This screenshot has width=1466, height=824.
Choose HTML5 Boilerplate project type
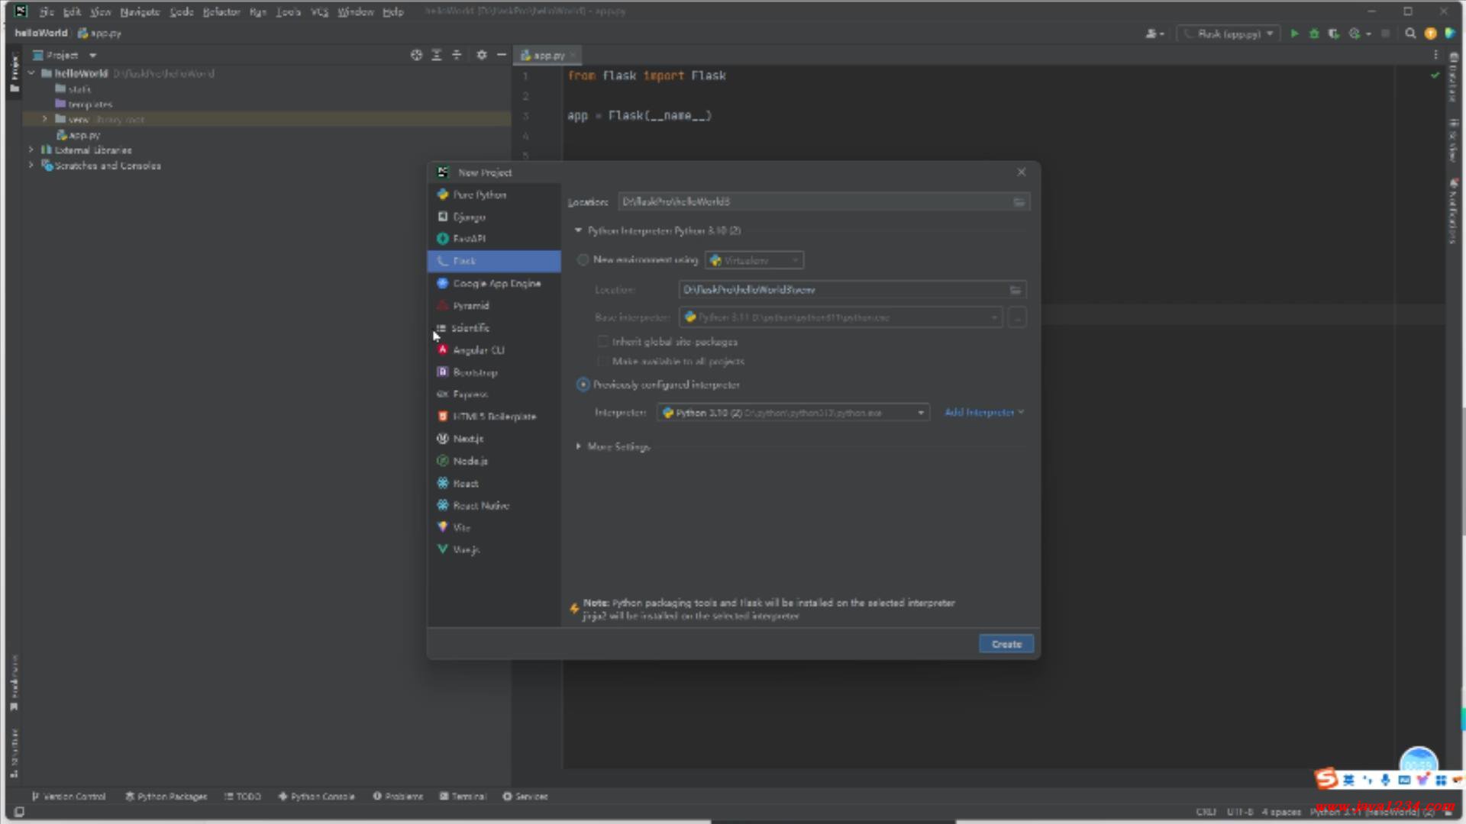pyautogui.click(x=494, y=417)
